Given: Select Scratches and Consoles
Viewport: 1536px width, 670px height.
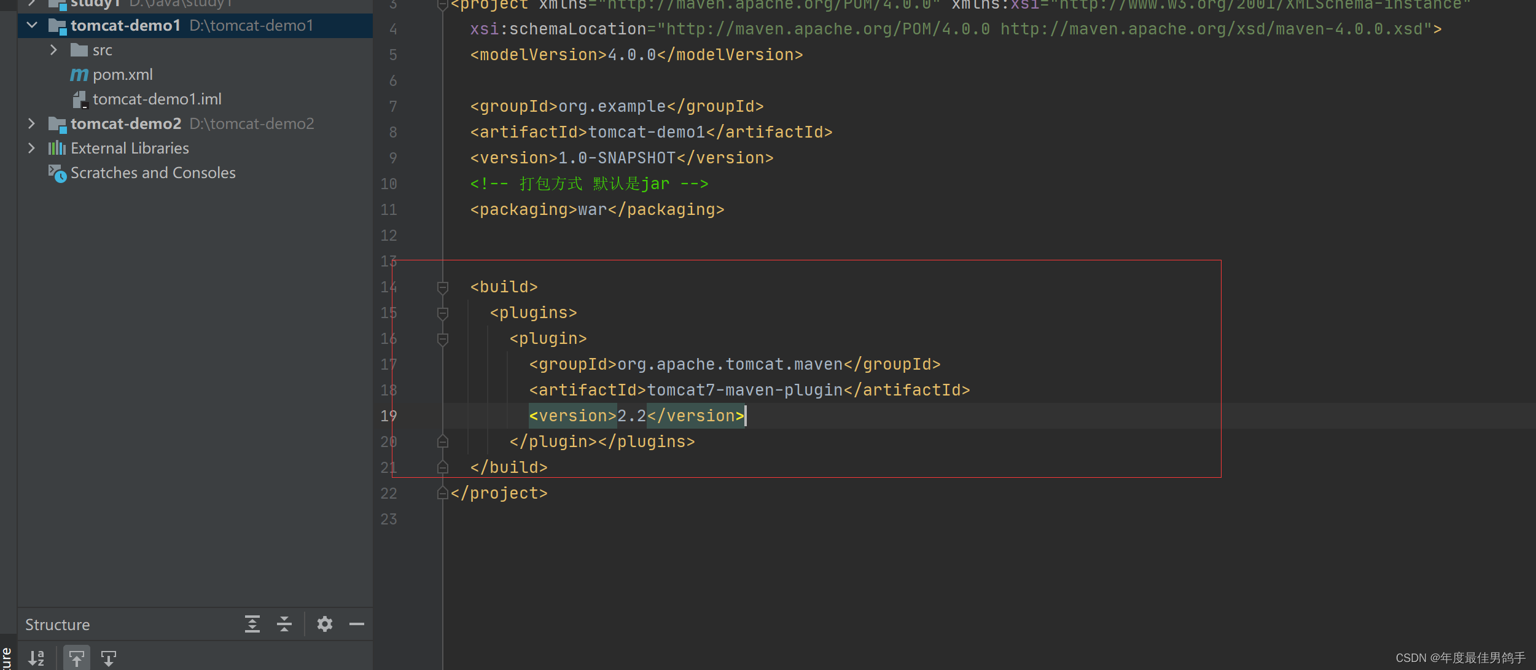Looking at the screenshot, I should click(x=152, y=173).
